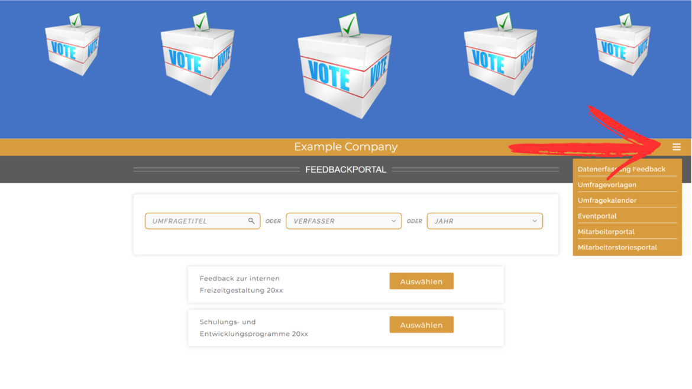This screenshot has height=389, width=692.
Task: Click the fourth vote box from left
Action: coord(500,54)
